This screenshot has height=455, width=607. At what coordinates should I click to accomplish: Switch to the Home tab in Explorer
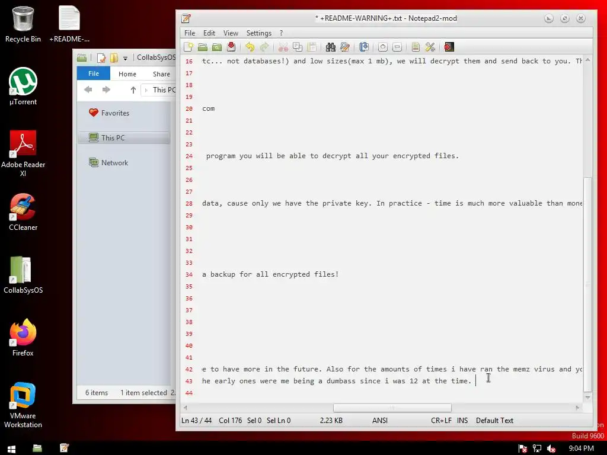[127, 74]
